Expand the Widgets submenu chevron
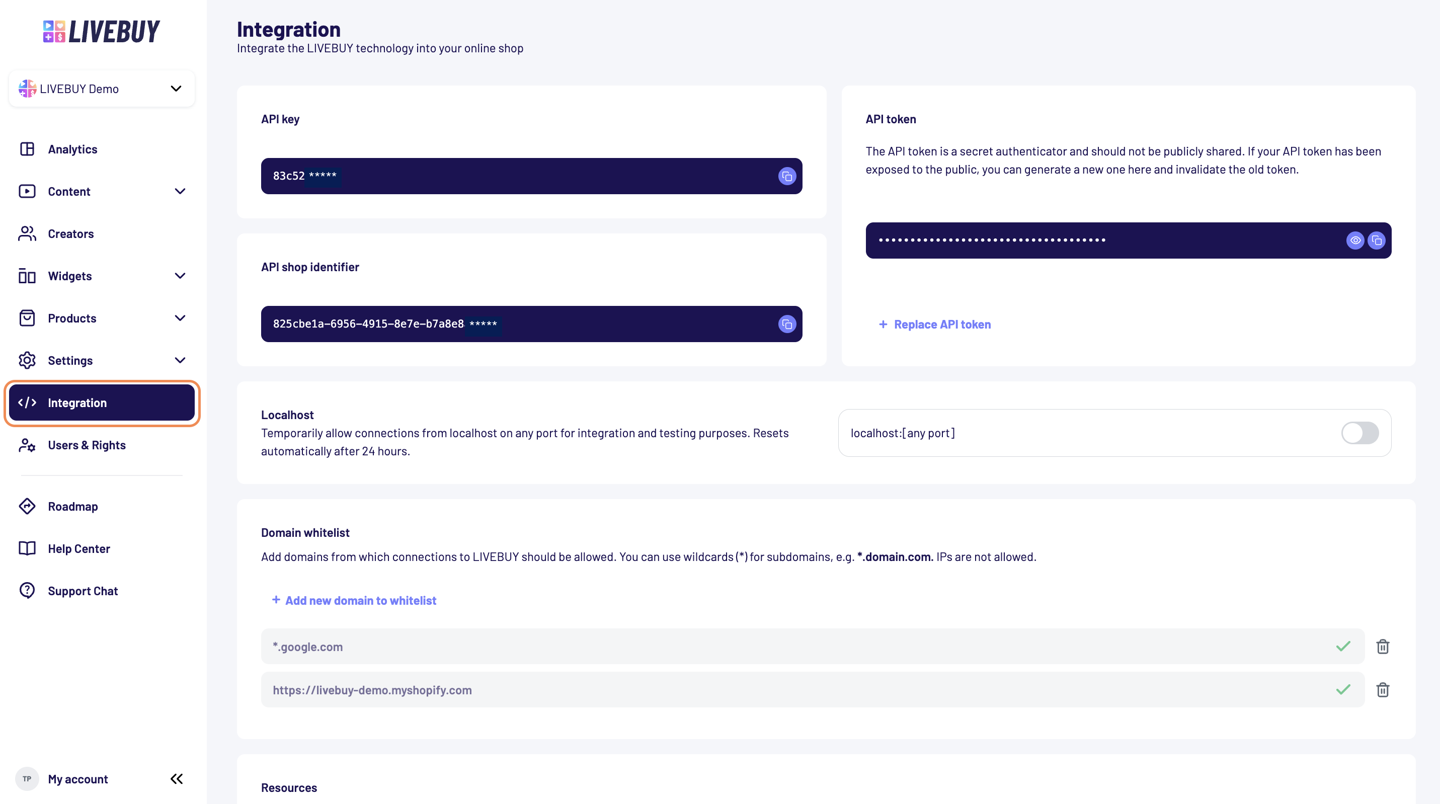This screenshot has height=804, width=1440. point(180,276)
